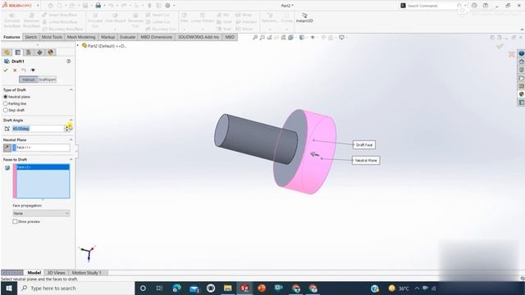Accept Draft1 with the green checkmark
This screenshot has height=295, width=525.
tap(6, 70)
